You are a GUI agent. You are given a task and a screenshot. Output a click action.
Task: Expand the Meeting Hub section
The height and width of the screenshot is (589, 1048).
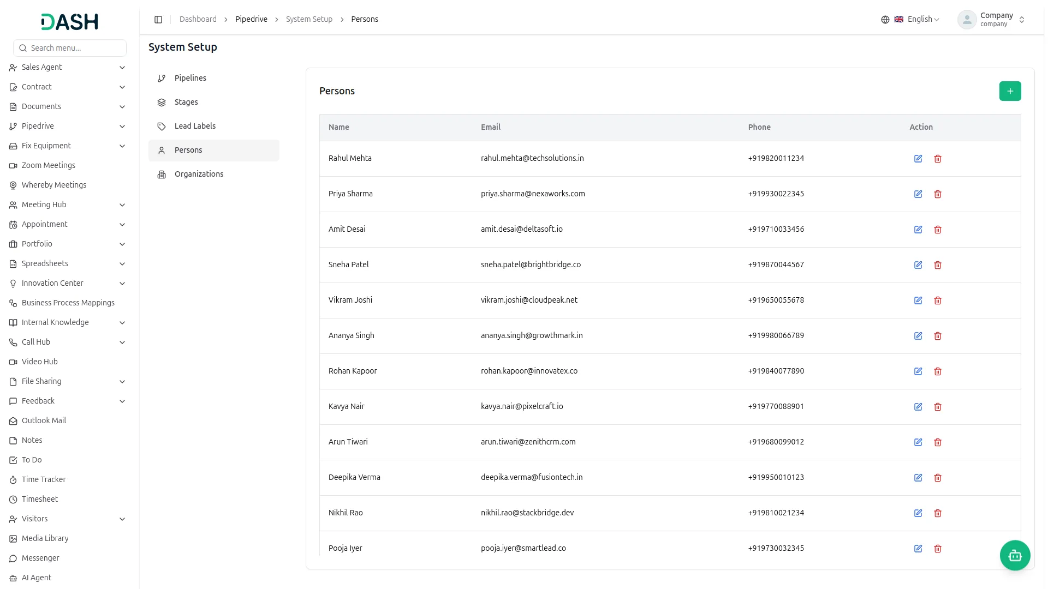[x=68, y=205]
